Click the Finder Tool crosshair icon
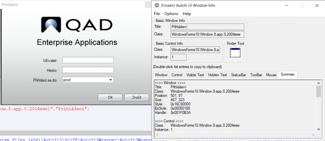The height and width of the screenshot is (141, 325). point(235,53)
